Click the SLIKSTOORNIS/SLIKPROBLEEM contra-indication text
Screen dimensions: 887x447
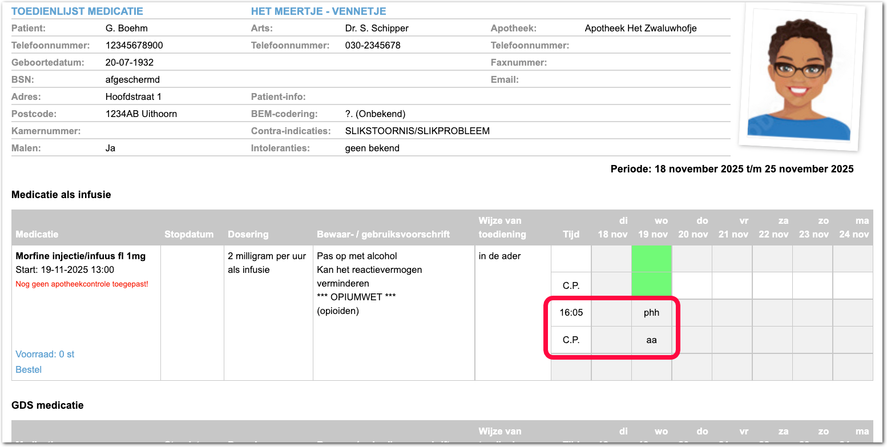coord(417,131)
